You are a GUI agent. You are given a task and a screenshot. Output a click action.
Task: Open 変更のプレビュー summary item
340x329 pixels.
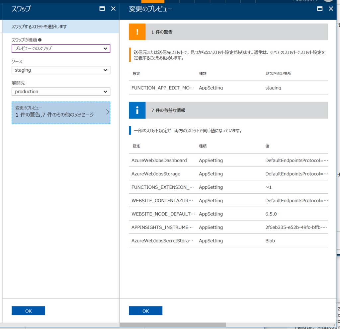[61, 113]
